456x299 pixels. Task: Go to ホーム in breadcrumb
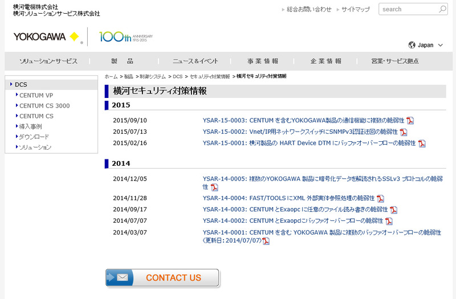point(111,76)
